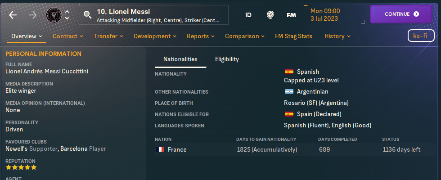The image size is (441, 180).
Task: Click the Spanish flag beside Nationality
Action: (x=289, y=72)
